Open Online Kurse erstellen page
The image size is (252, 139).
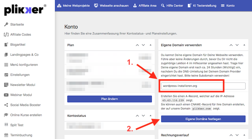(x=26, y=115)
